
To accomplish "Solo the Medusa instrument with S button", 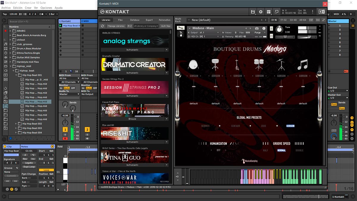I will (x=272, y=28).
